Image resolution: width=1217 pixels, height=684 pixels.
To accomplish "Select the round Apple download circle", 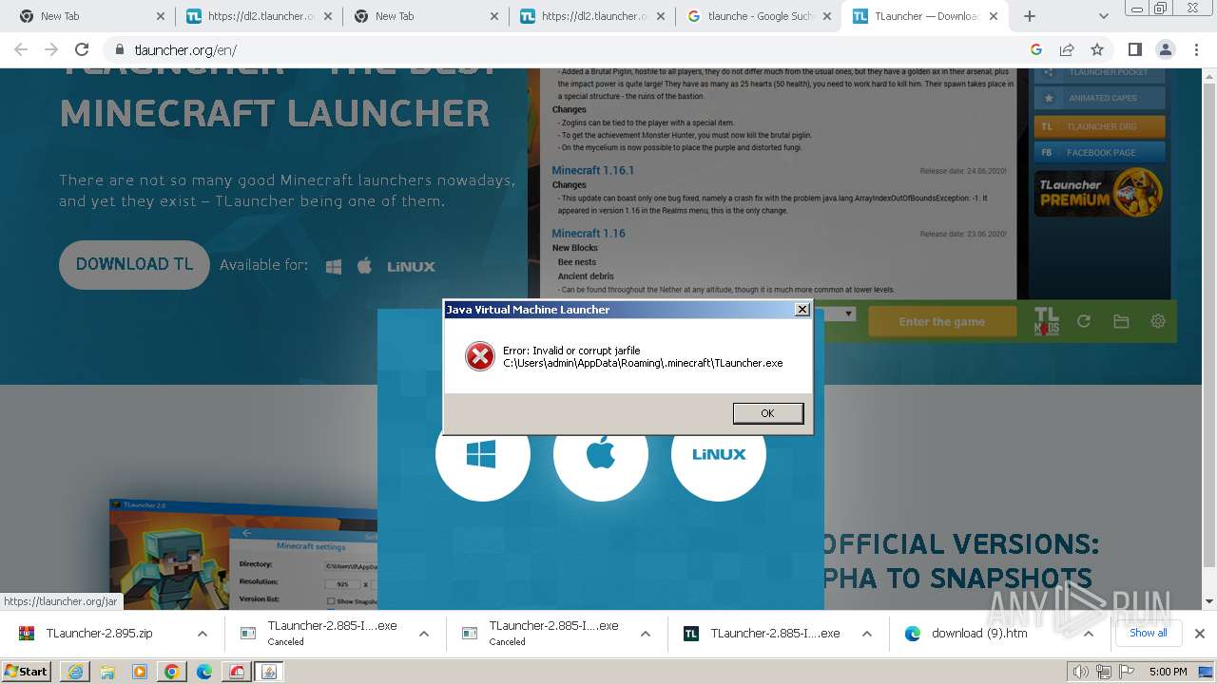I will pyautogui.click(x=601, y=454).
